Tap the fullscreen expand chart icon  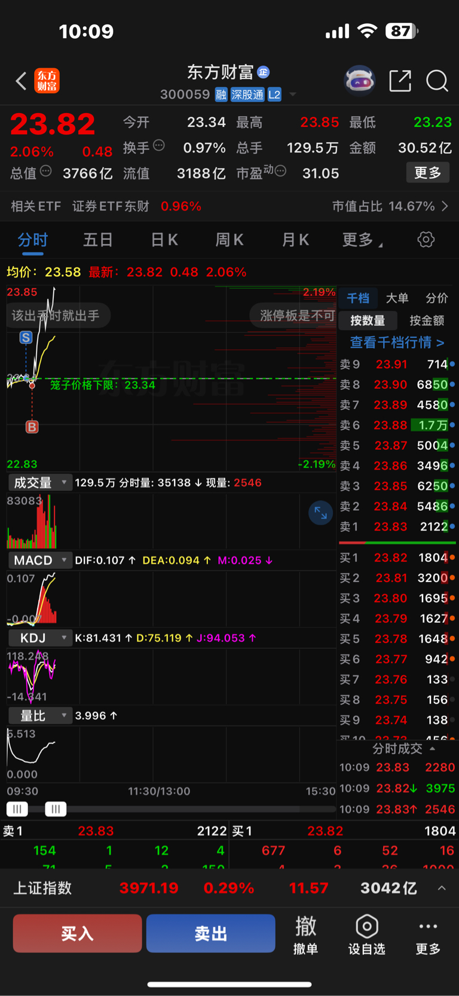tap(320, 513)
